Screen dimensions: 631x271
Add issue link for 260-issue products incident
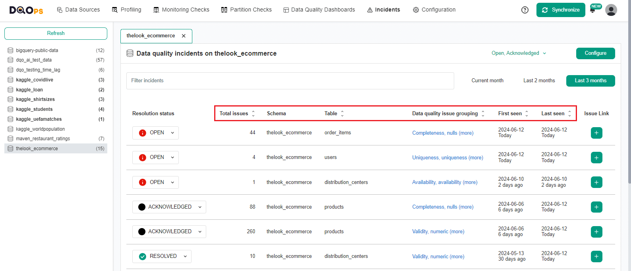pyautogui.click(x=596, y=232)
